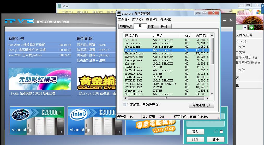This screenshot has height=145, width=264.
Task: Click the Task Manager title bar icon
Action: [x=119, y=14]
